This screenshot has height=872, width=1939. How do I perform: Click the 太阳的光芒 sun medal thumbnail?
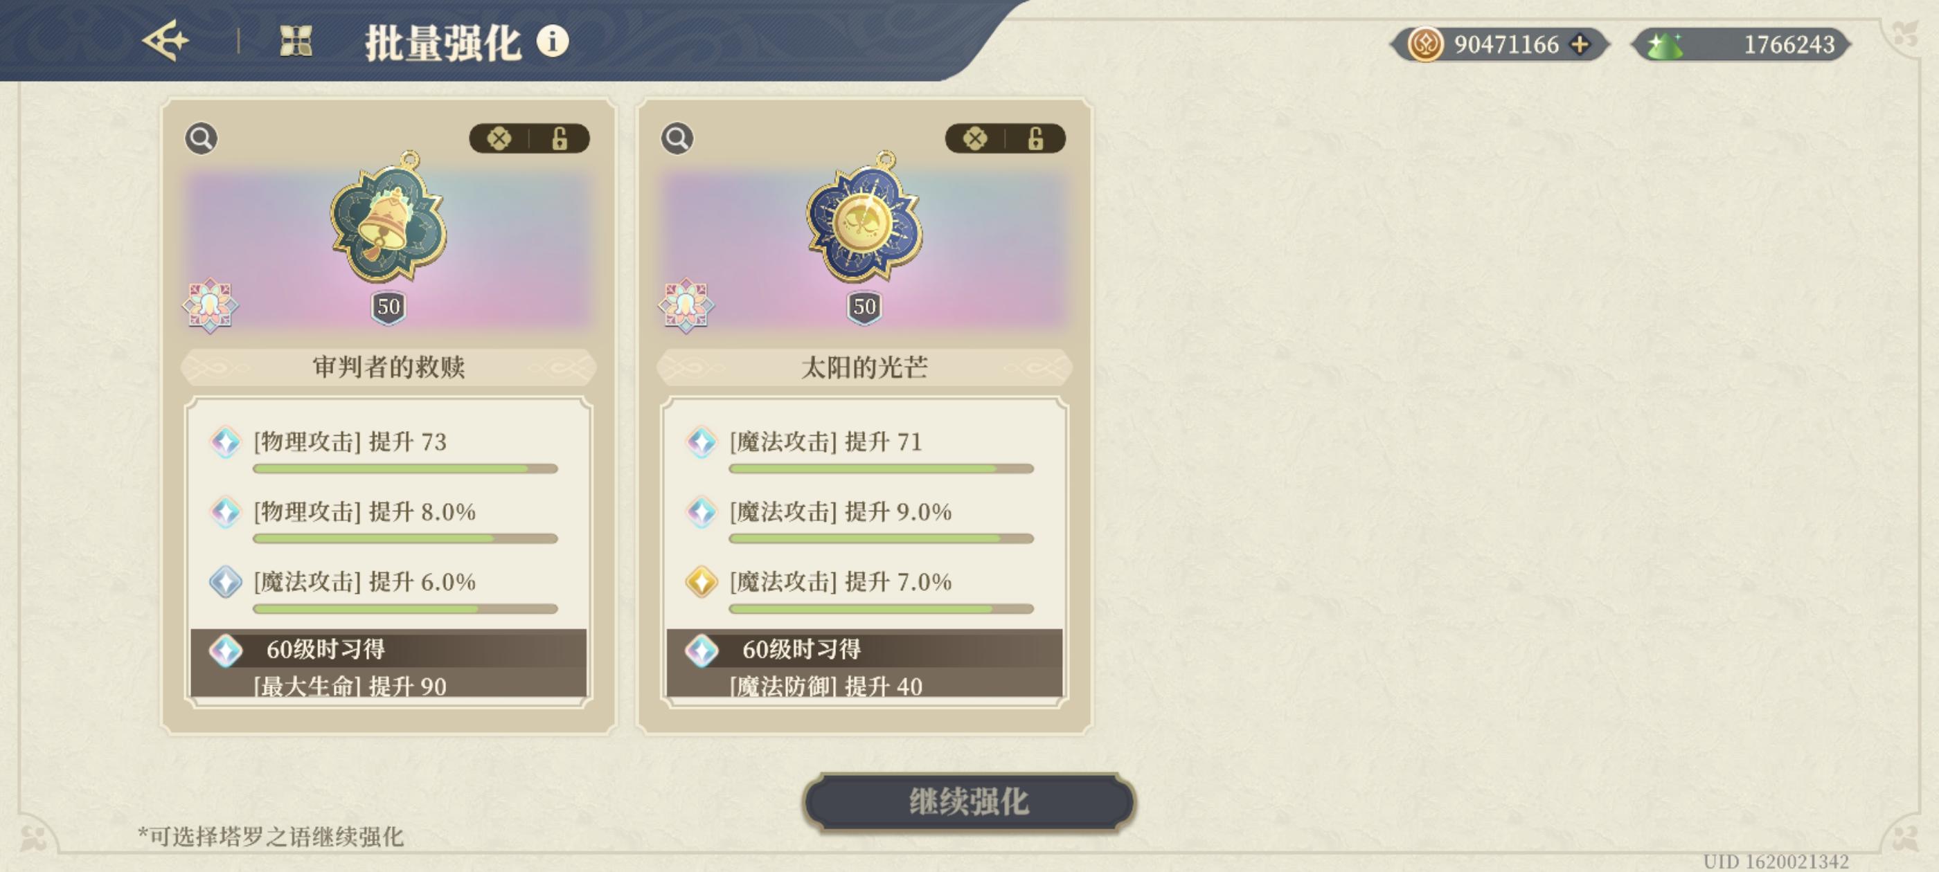tap(864, 221)
